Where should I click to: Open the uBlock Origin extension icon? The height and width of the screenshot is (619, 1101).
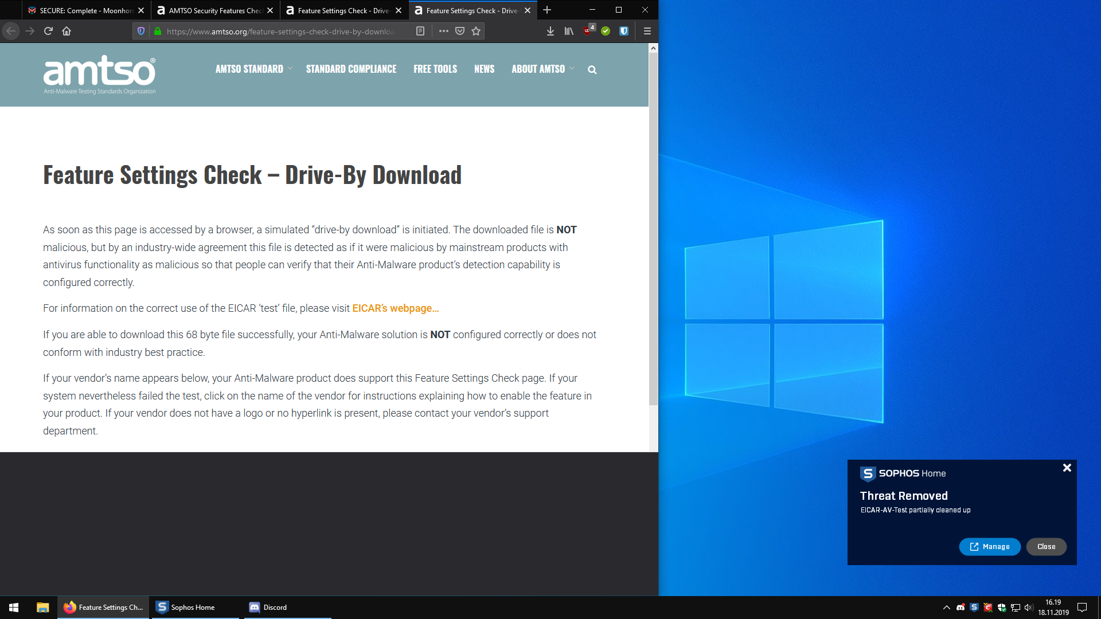point(588,31)
